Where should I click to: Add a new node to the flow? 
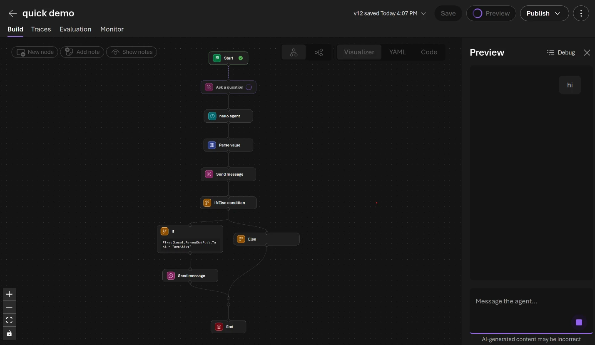click(x=35, y=52)
